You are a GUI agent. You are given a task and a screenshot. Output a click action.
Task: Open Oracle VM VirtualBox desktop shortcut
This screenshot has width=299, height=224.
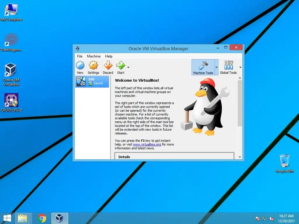pyautogui.click(x=11, y=74)
